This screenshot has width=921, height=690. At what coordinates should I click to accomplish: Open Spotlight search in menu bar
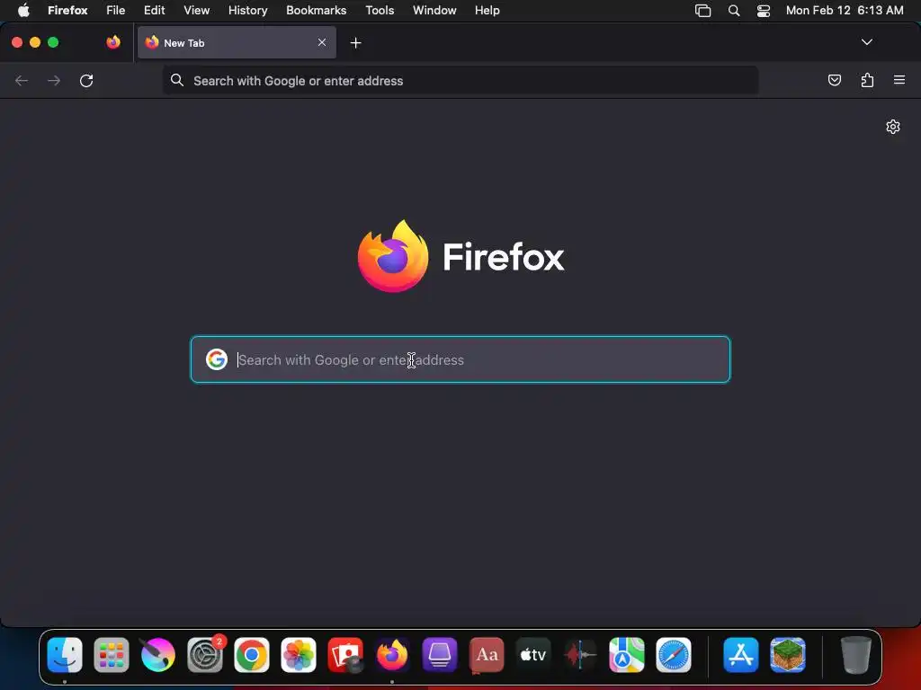pos(734,11)
